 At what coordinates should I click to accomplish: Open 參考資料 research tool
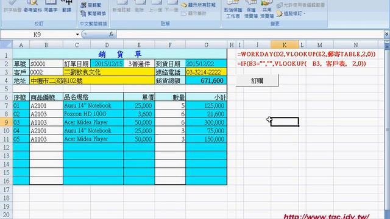coord(33,7)
